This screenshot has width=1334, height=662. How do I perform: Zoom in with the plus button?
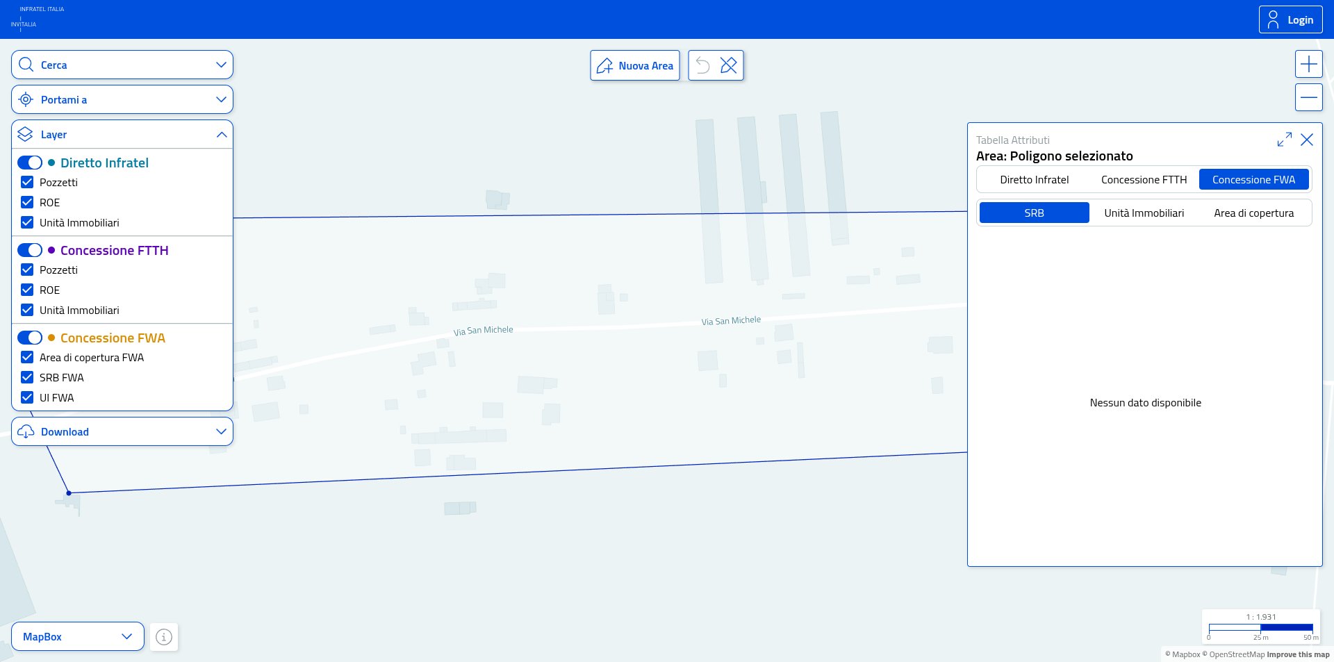pos(1308,65)
